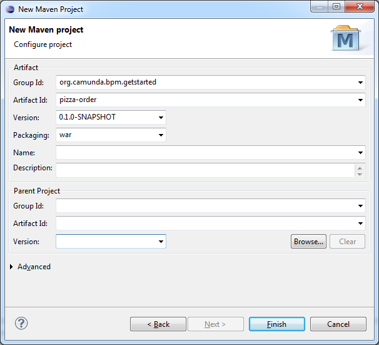Open the Packaging war dropdown
Viewport: 379px width, 345px height.
coord(161,135)
